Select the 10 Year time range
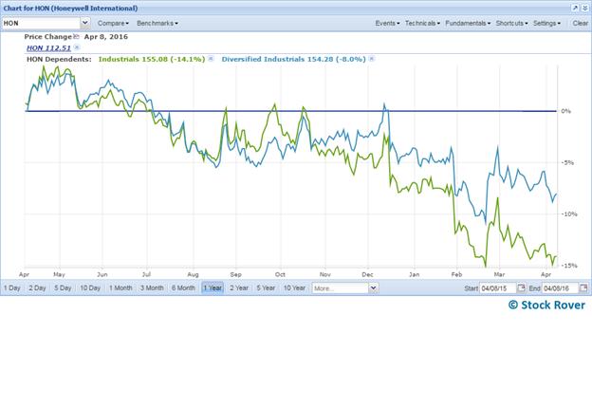 [294, 288]
